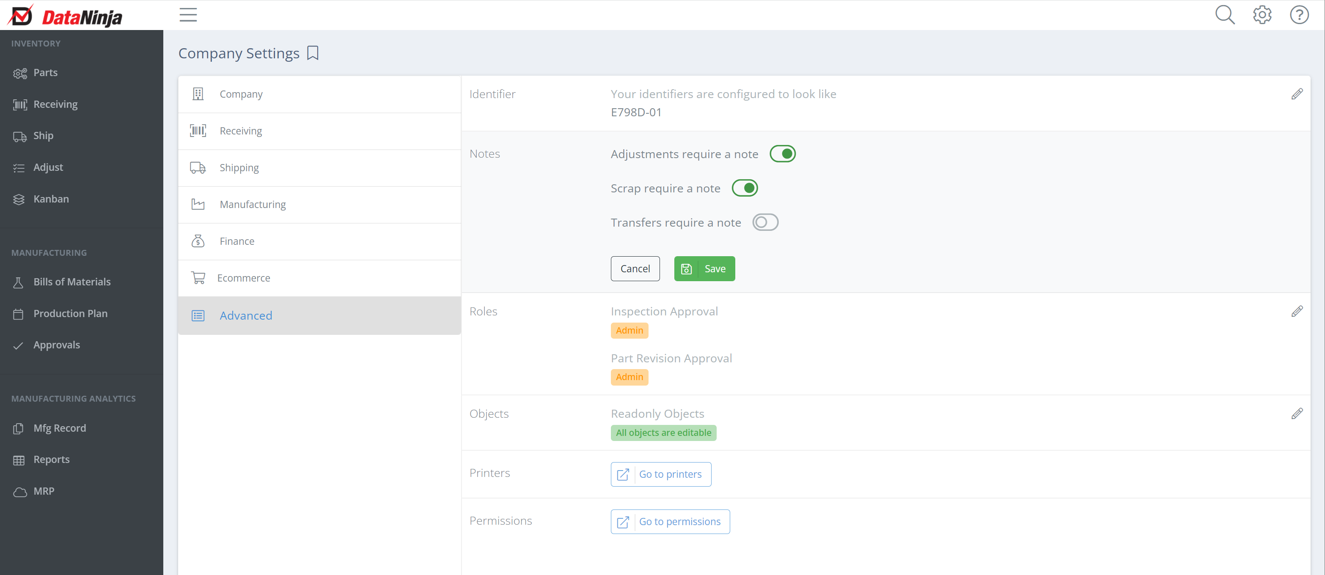Screen dimensions: 1325x575
Task: Click the DataNinja logo
Action: (65, 16)
